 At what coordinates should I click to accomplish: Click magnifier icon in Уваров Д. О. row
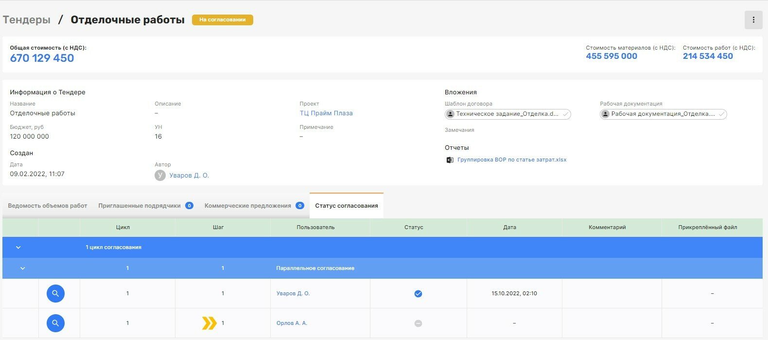click(x=55, y=293)
